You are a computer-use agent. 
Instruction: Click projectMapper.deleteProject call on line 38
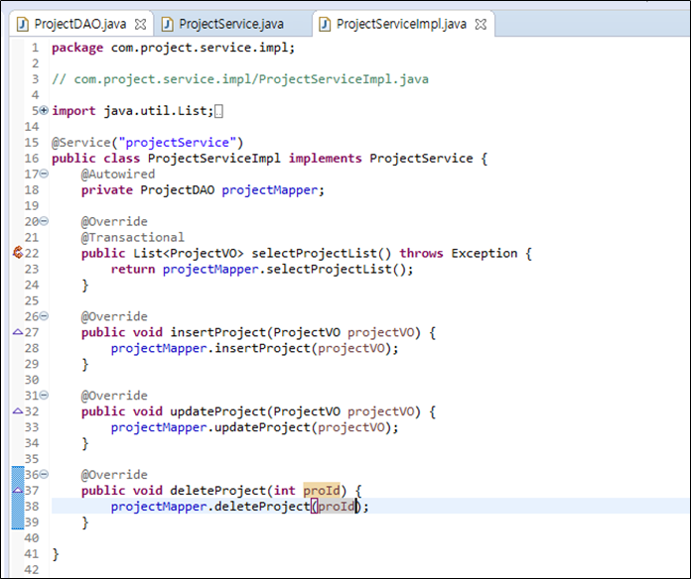(239, 507)
